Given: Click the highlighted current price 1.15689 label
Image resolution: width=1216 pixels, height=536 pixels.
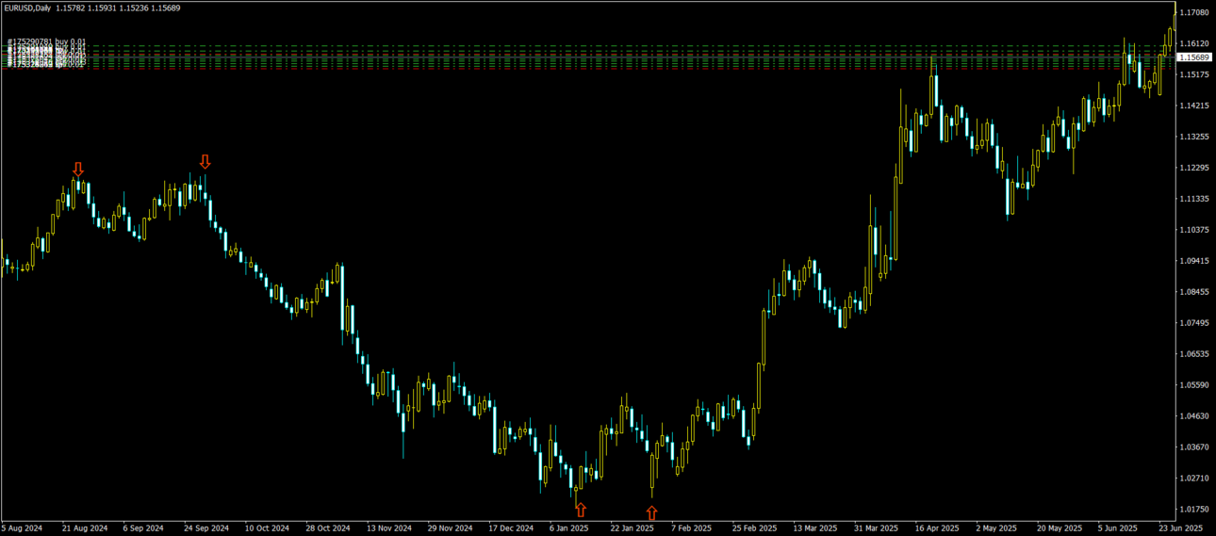Looking at the screenshot, I should pos(1194,57).
